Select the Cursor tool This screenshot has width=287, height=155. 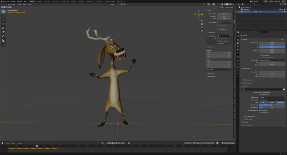point(3,16)
